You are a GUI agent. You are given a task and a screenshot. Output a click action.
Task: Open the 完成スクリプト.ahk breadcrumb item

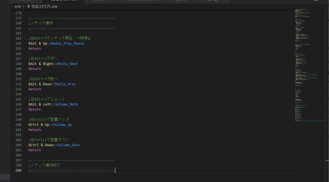point(44,7)
